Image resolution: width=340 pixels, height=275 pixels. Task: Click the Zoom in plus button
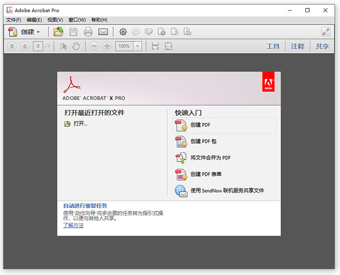click(107, 46)
